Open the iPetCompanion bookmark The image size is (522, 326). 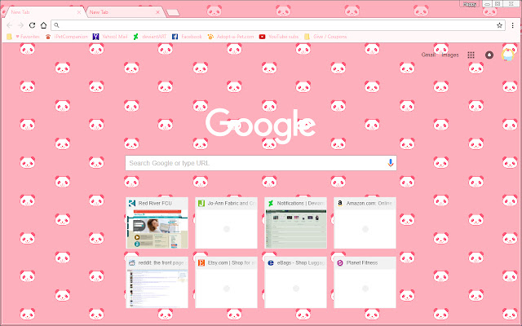[66, 37]
